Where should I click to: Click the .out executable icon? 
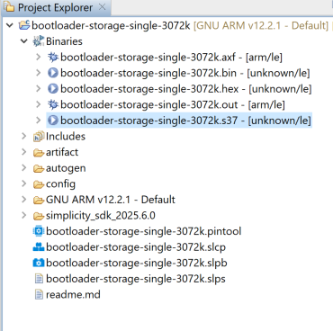pyautogui.click(x=53, y=104)
